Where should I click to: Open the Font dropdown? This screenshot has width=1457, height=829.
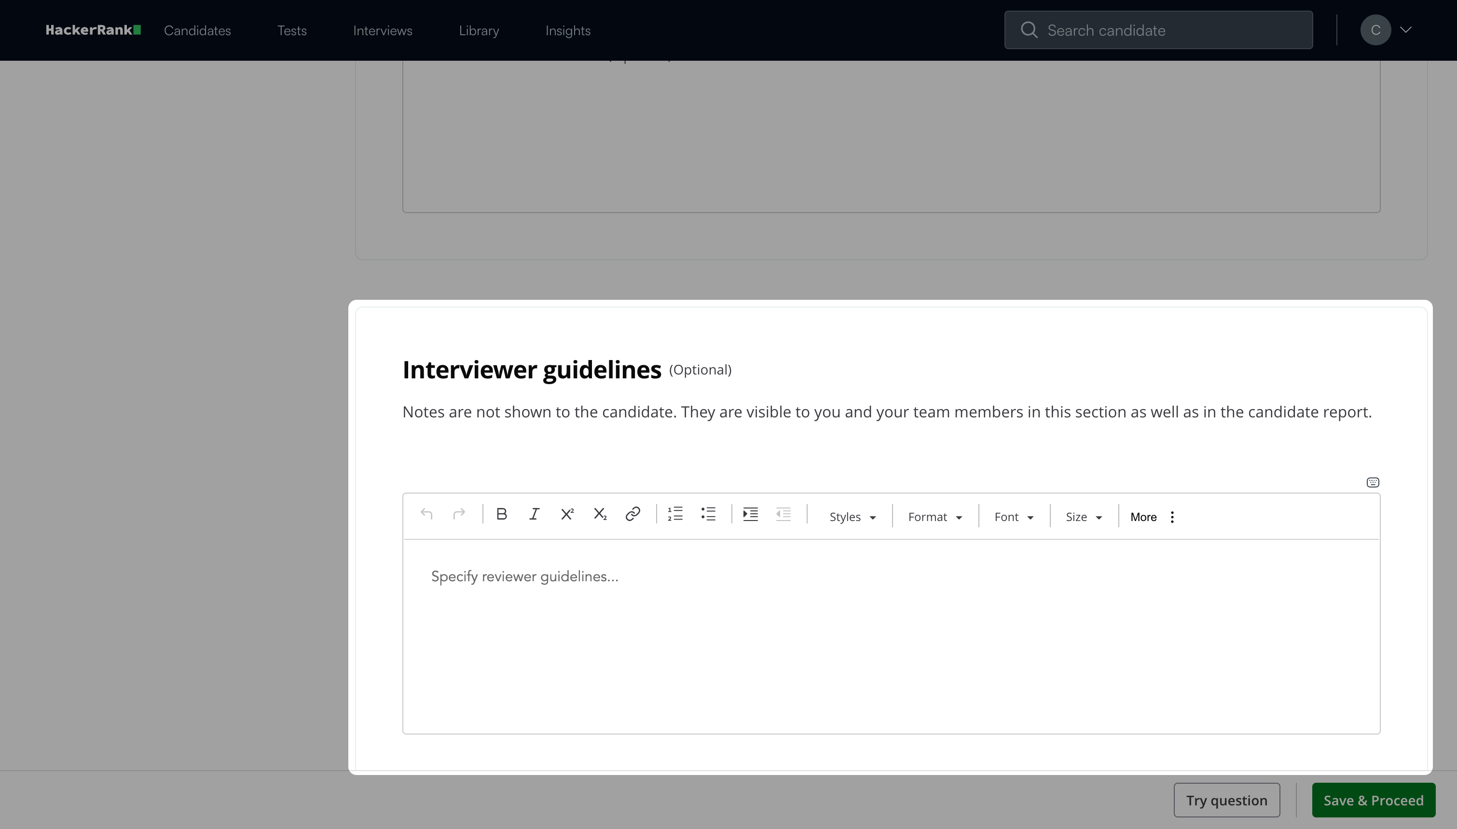coord(1014,517)
